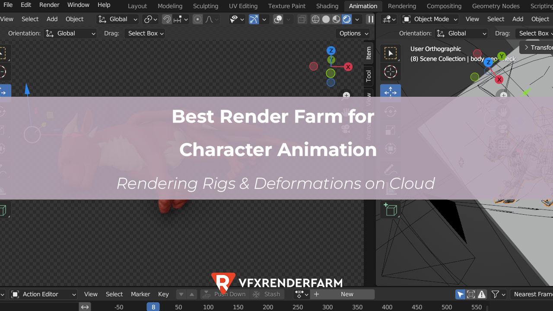
Task: Open the Item sidebar tab
Action: (x=369, y=53)
